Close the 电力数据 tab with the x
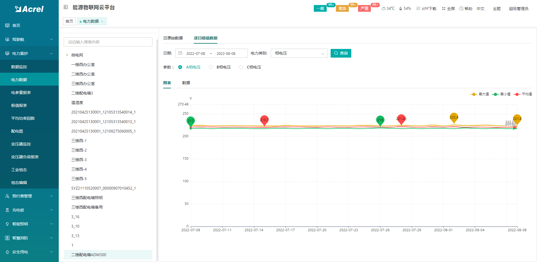 click(x=102, y=22)
